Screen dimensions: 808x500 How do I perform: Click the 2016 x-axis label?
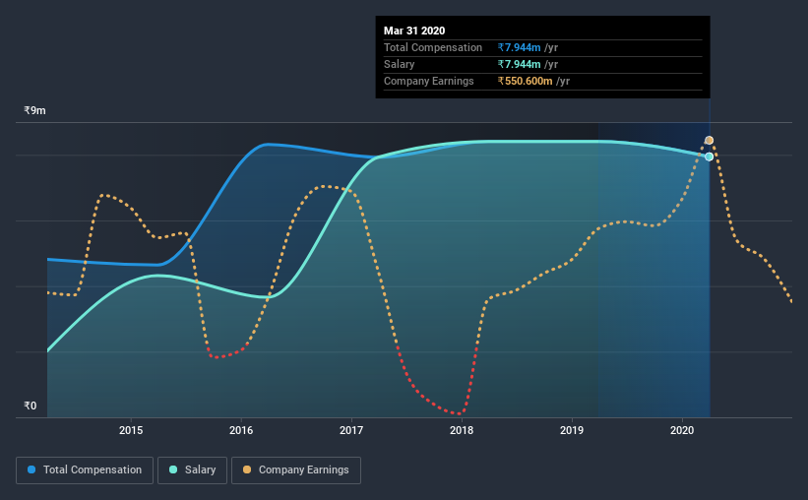tap(241, 430)
